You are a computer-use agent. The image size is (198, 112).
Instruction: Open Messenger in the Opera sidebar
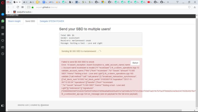[3, 15]
